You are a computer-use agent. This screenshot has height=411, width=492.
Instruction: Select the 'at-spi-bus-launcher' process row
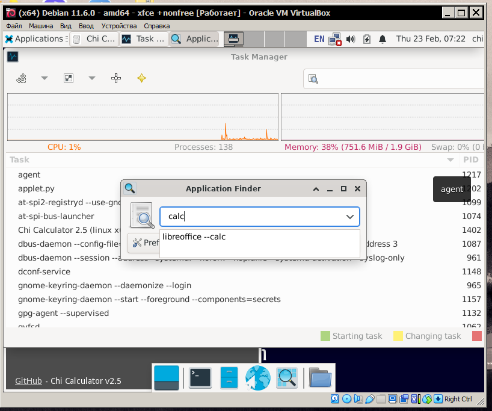(244, 216)
